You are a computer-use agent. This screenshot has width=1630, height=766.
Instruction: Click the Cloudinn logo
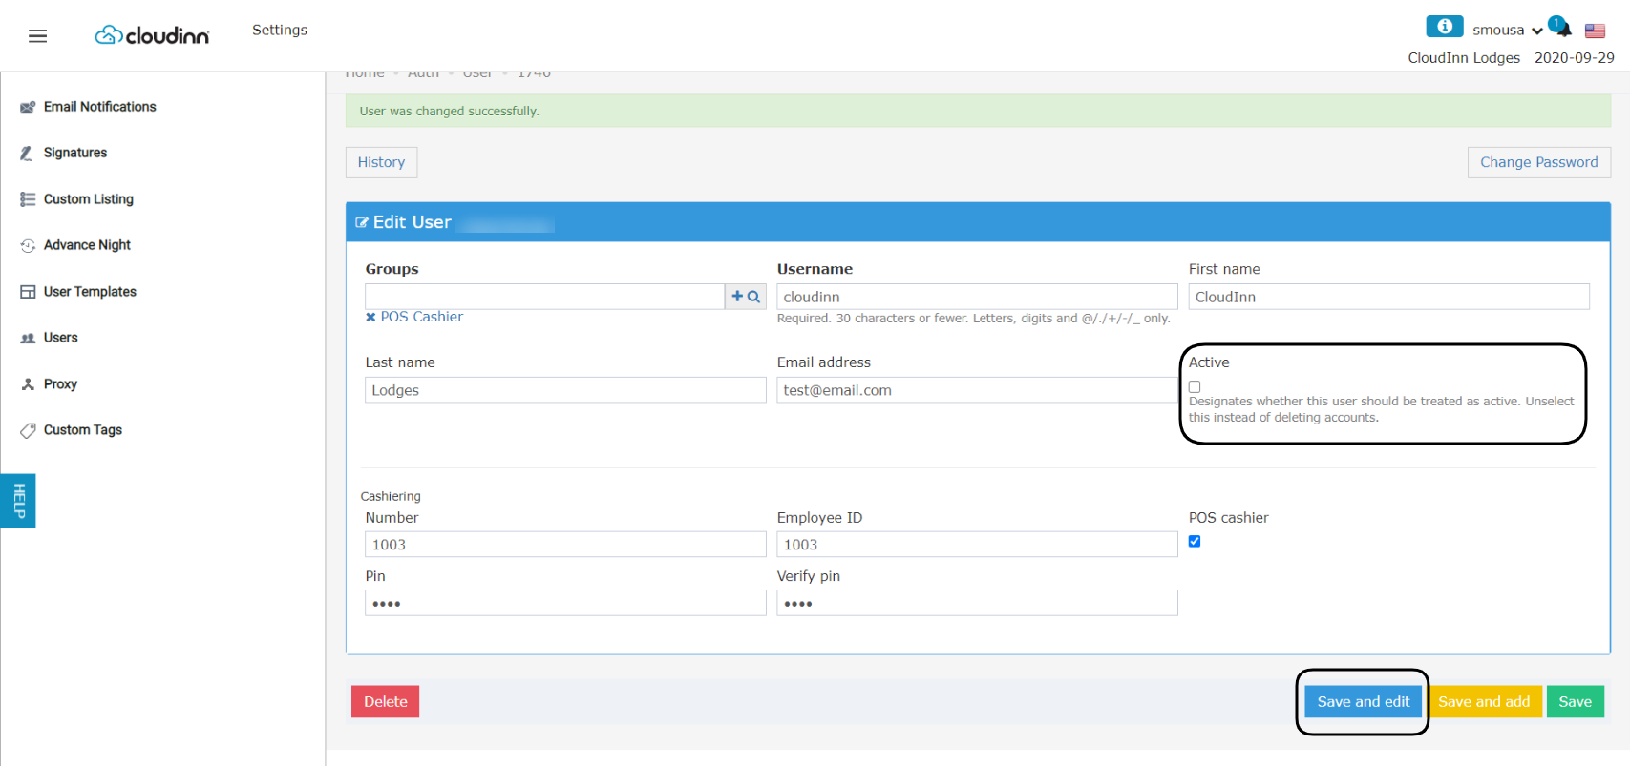[152, 35]
